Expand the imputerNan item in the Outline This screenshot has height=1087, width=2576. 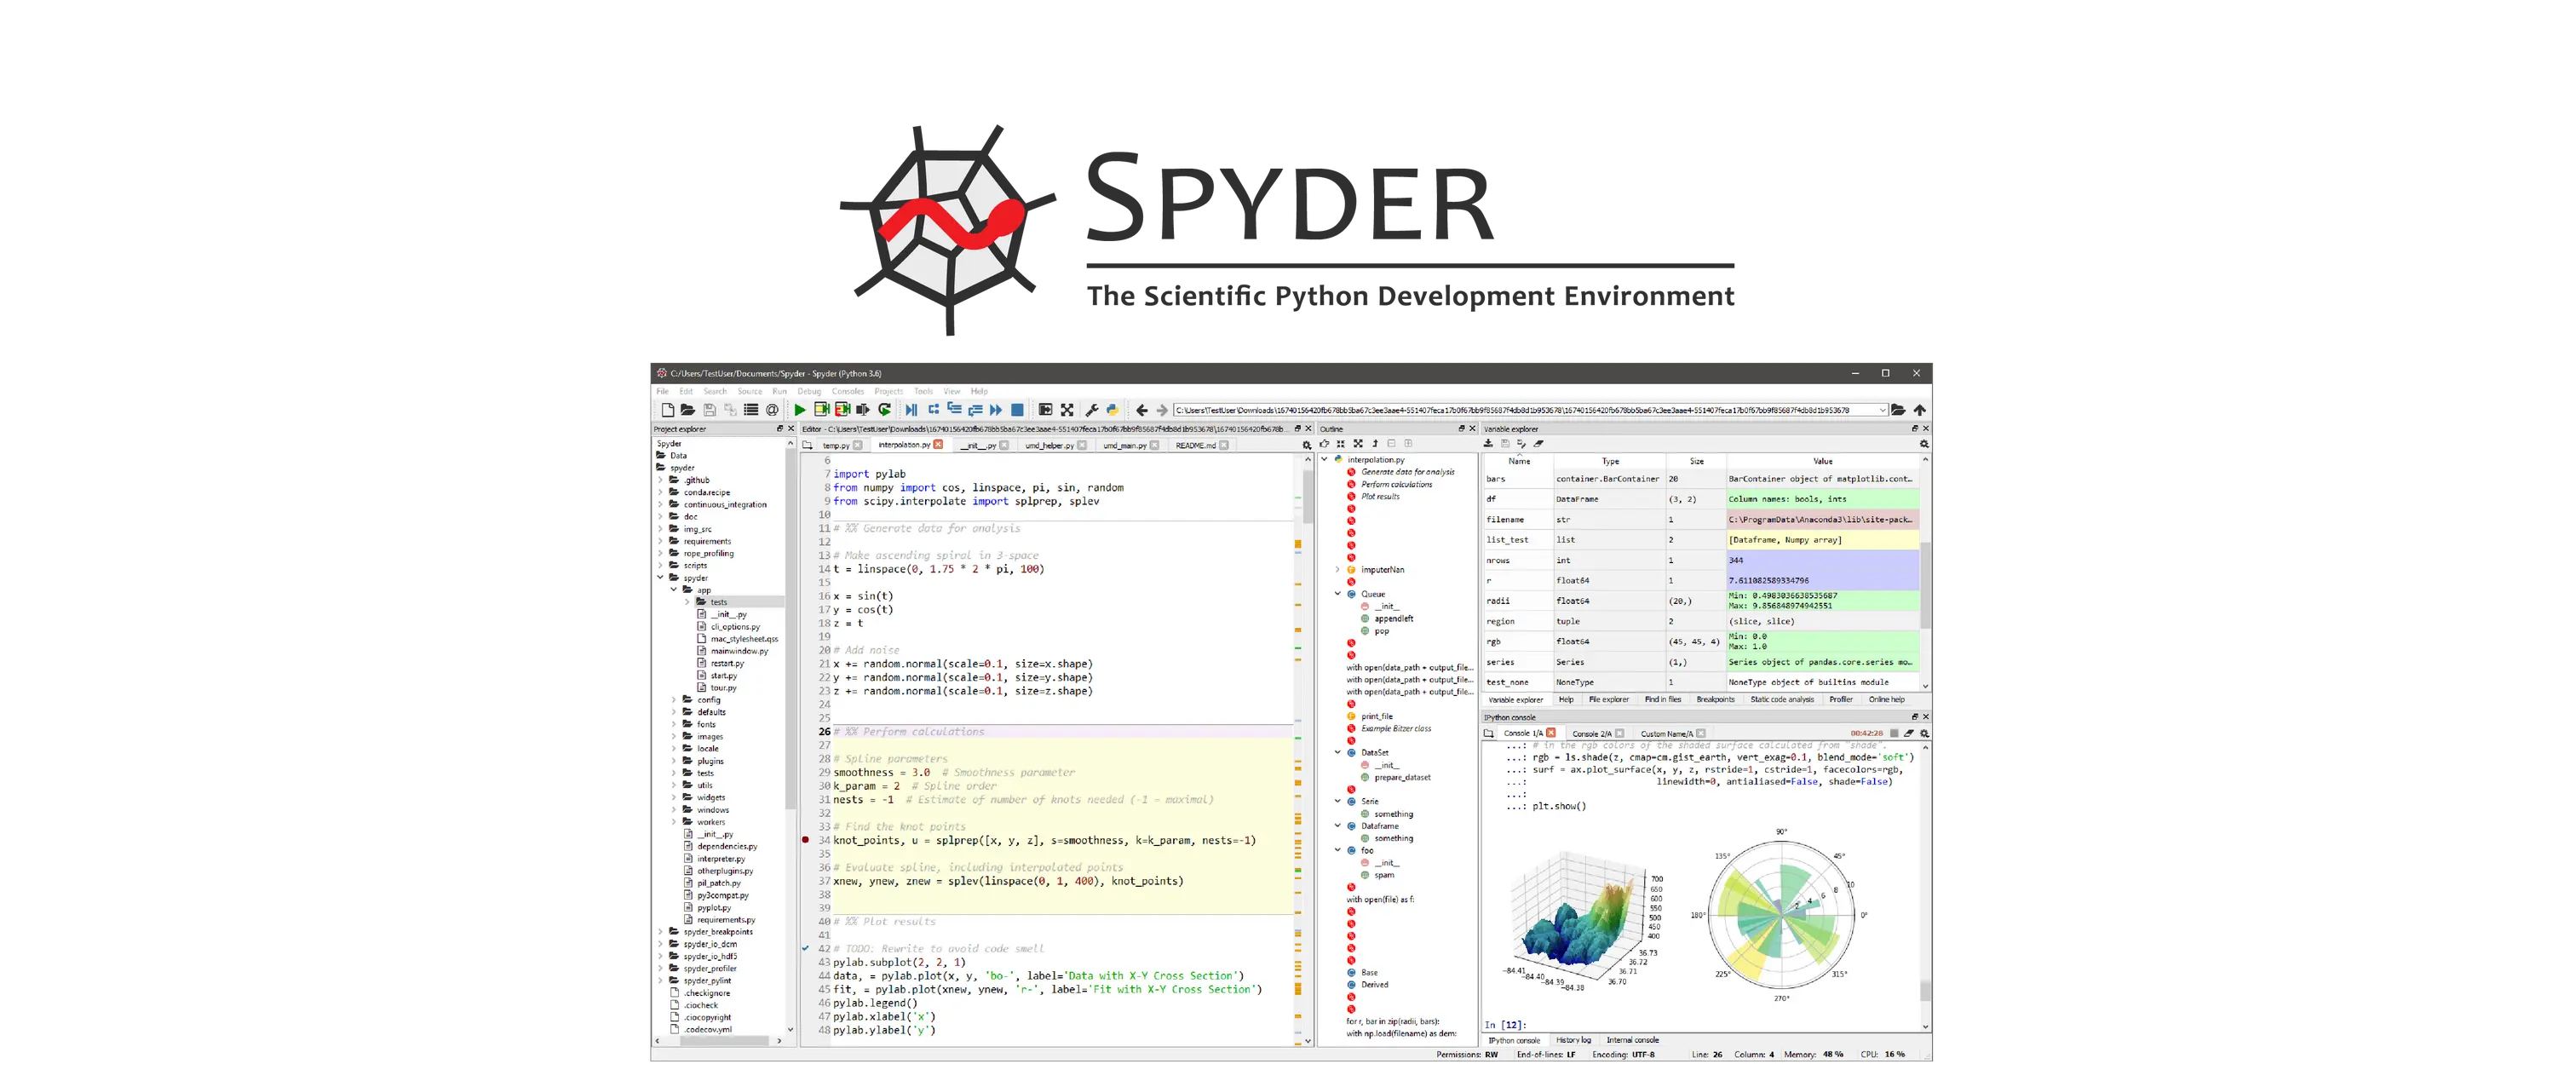1338,569
